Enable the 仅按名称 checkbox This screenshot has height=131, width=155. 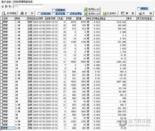pos(39,13)
